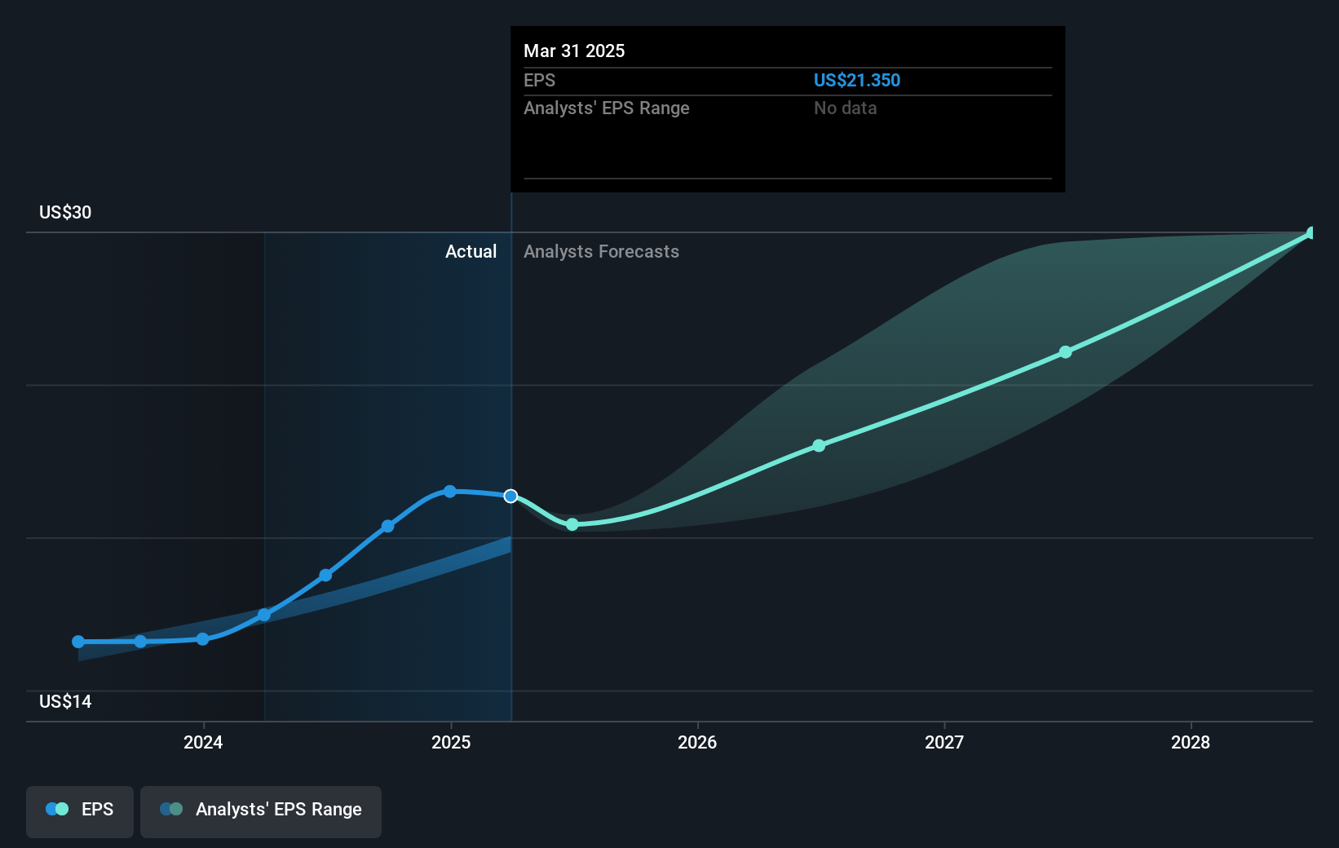
Task: Click the Mar 31 2025 tooltip date
Action: click(574, 51)
